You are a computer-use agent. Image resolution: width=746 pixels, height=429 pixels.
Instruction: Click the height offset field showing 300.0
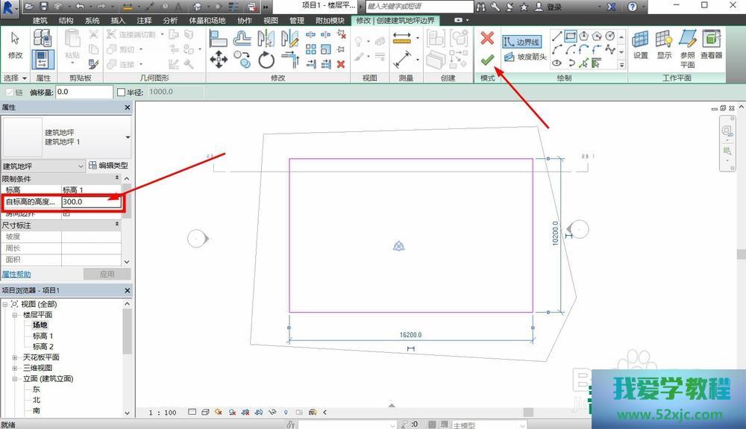tap(91, 201)
